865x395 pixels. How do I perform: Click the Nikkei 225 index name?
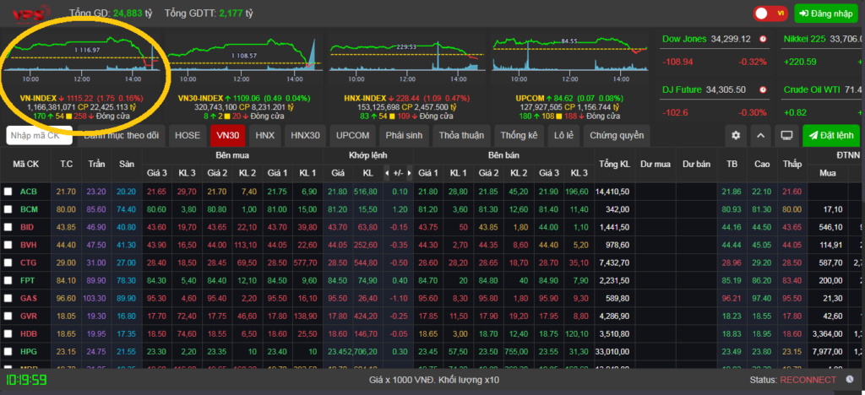pyautogui.click(x=804, y=39)
